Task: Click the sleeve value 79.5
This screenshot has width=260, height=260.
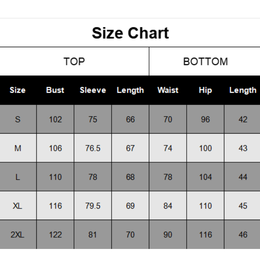Action: point(93,206)
